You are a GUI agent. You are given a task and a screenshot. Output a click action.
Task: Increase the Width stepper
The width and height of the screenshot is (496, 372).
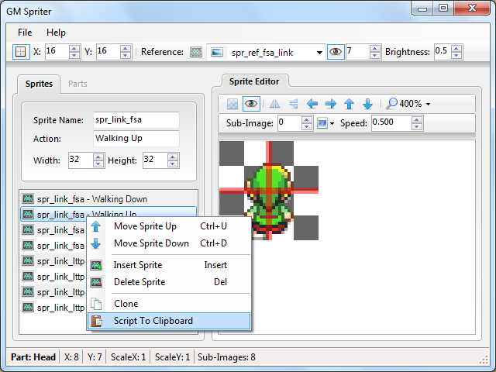(98, 157)
